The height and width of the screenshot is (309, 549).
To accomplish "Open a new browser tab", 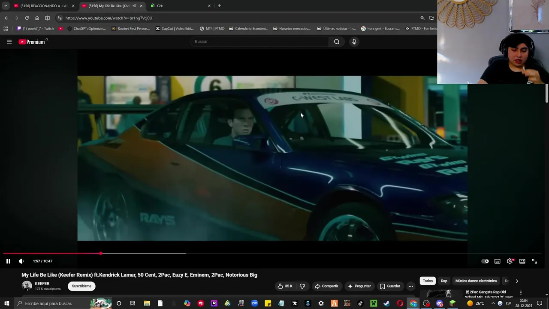I will pos(220,6).
